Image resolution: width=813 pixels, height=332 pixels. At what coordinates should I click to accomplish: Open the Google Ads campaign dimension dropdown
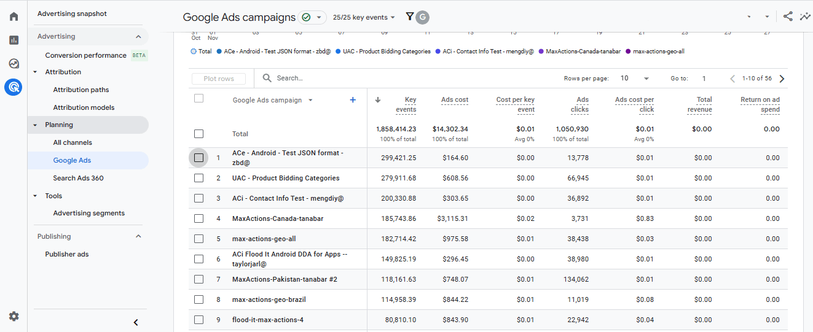pyautogui.click(x=310, y=100)
